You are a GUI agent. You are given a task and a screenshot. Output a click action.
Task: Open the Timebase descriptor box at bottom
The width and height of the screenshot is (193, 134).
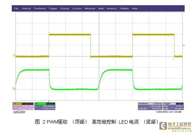[150, 106]
